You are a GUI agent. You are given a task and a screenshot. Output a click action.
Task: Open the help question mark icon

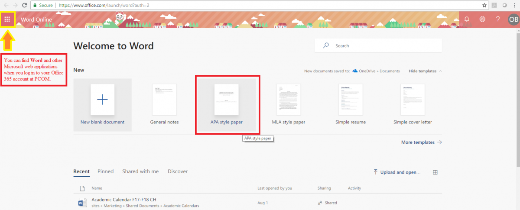point(498,19)
